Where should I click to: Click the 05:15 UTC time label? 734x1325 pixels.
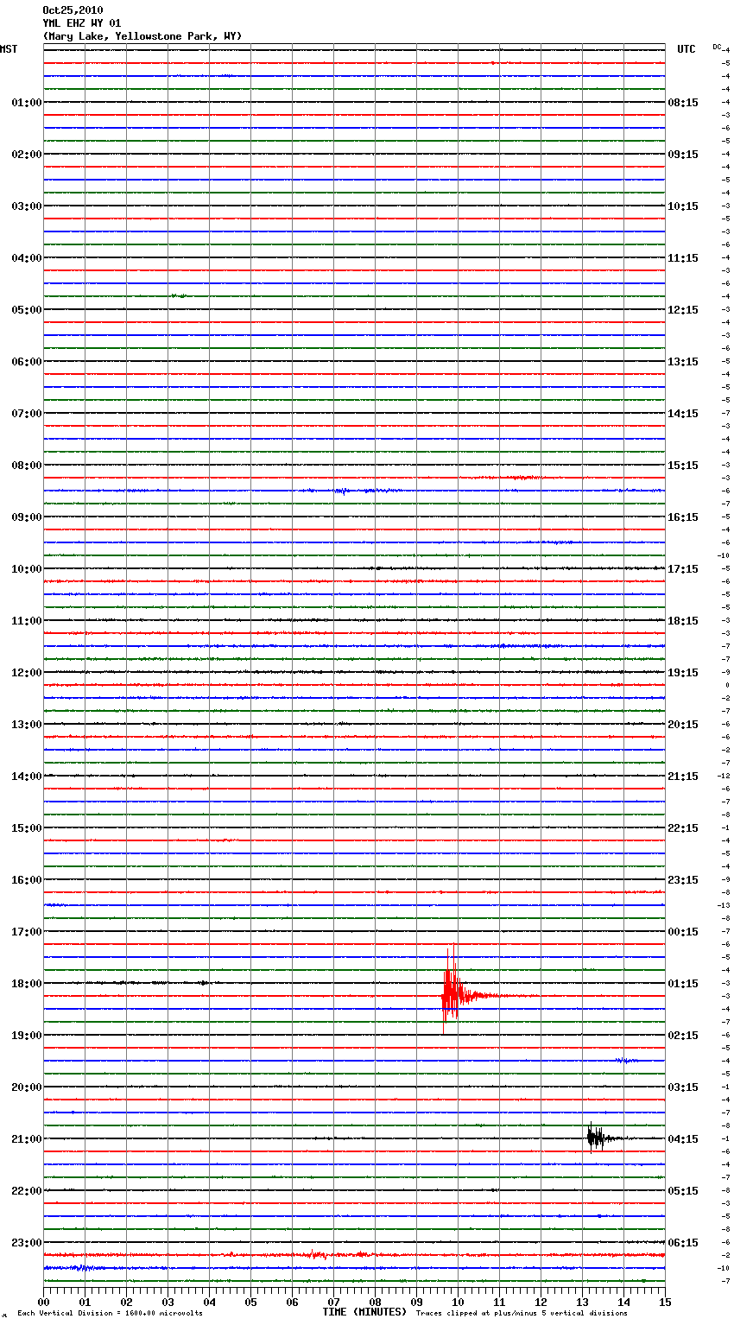click(683, 1191)
